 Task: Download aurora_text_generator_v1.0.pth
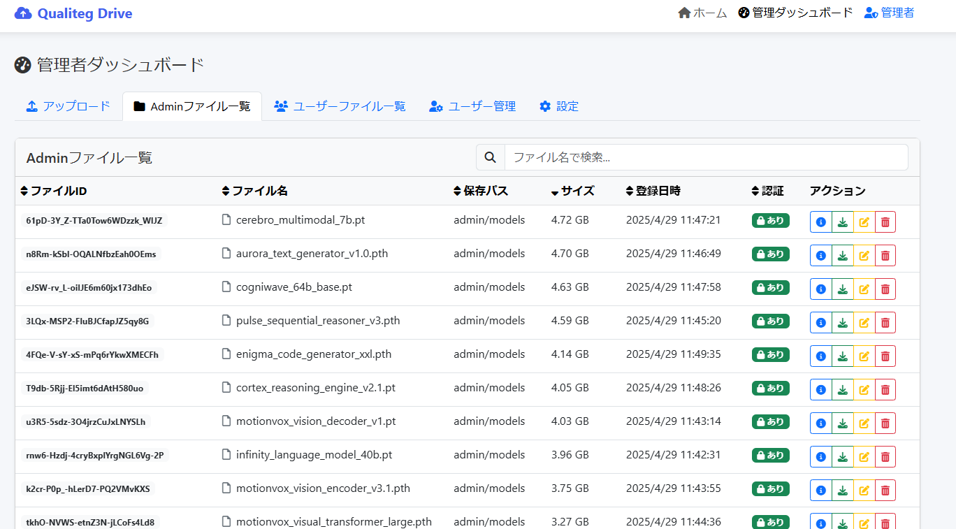click(843, 256)
